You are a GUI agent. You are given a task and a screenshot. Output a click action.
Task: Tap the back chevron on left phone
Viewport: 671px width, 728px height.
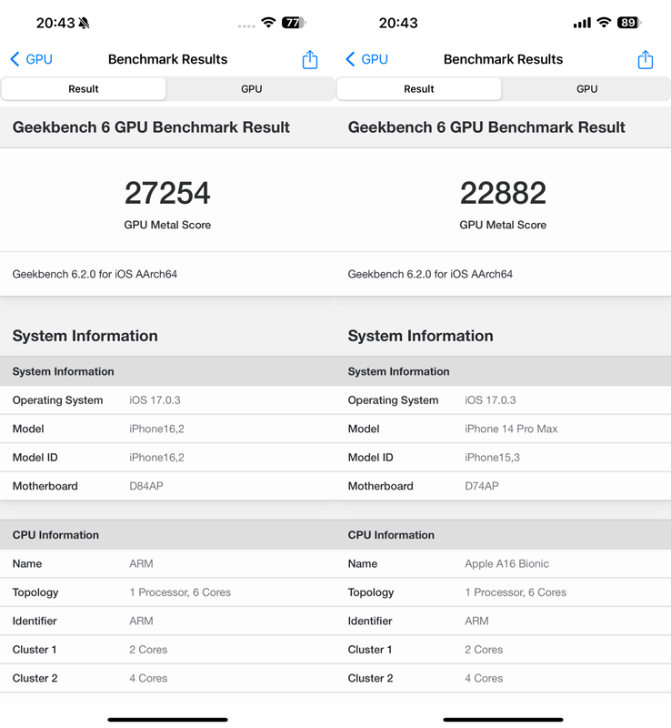15,59
